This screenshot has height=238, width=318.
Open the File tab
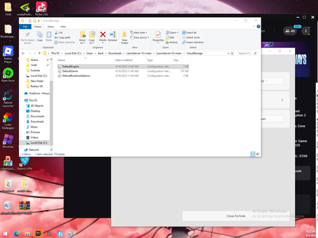(25, 27)
